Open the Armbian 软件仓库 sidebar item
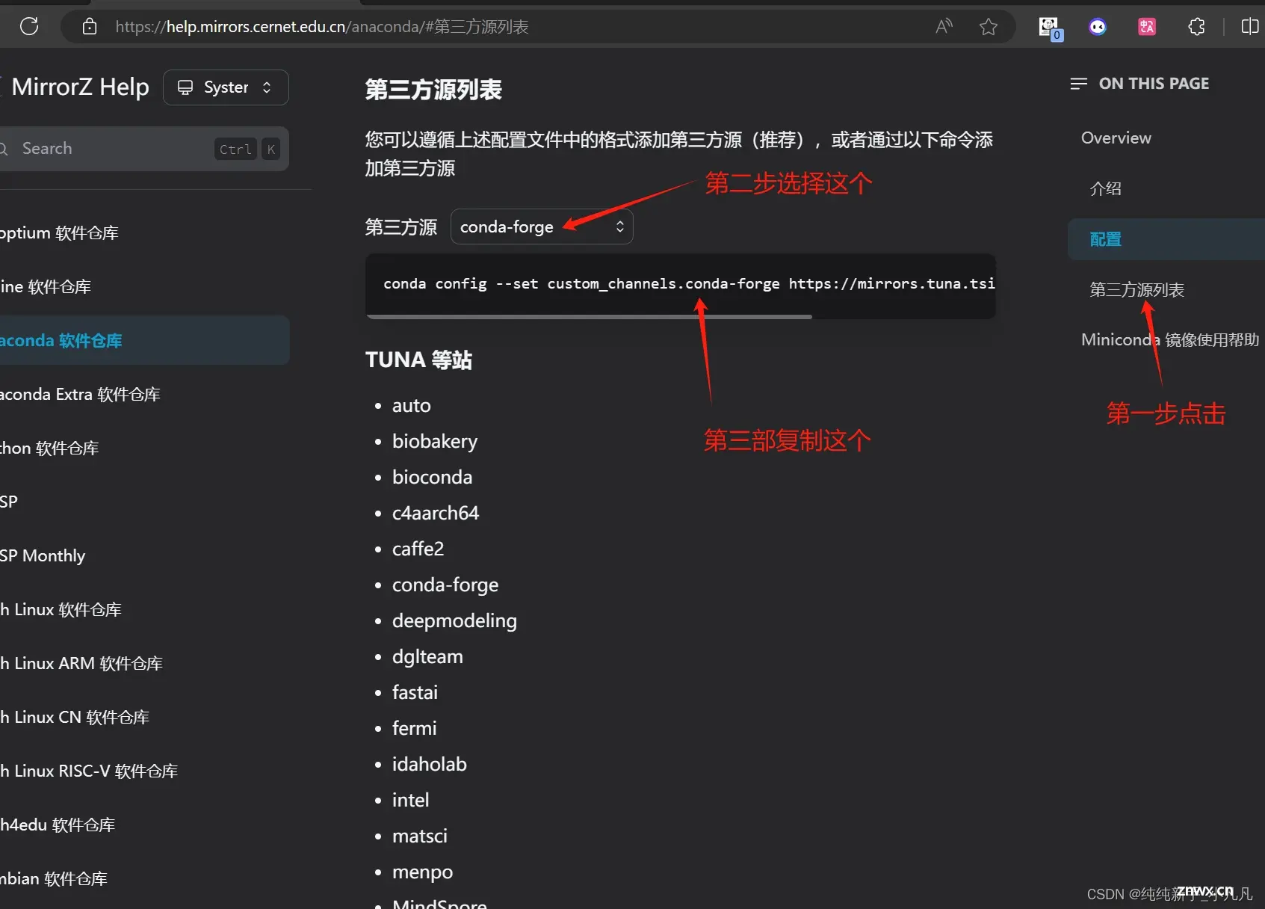 (x=54, y=879)
